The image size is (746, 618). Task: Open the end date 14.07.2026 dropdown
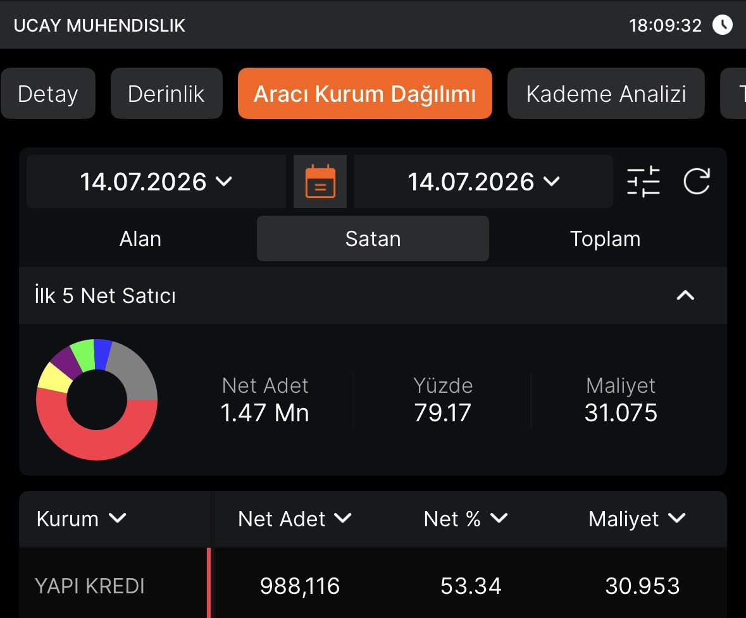click(x=483, y=182)
